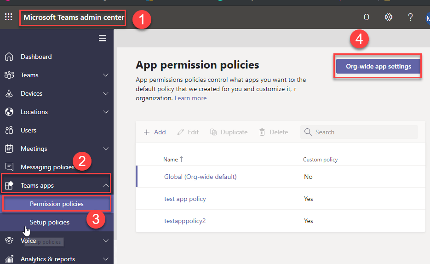Open the settings gear icon
430x264 pixels.
click(x=389, y=17)
